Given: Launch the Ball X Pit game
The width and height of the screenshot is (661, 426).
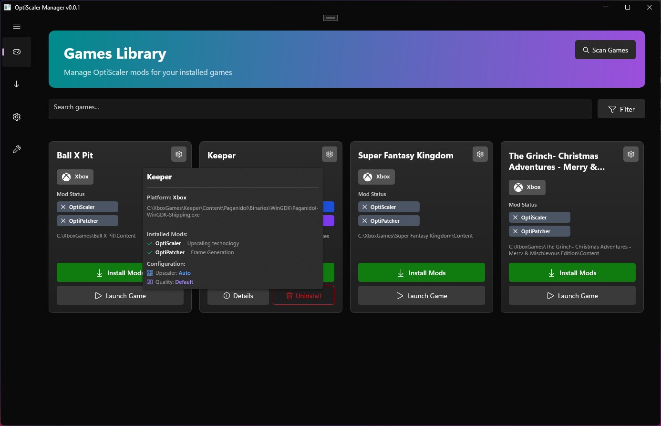Looking at the screenshot, I should (x=120, y=296).
